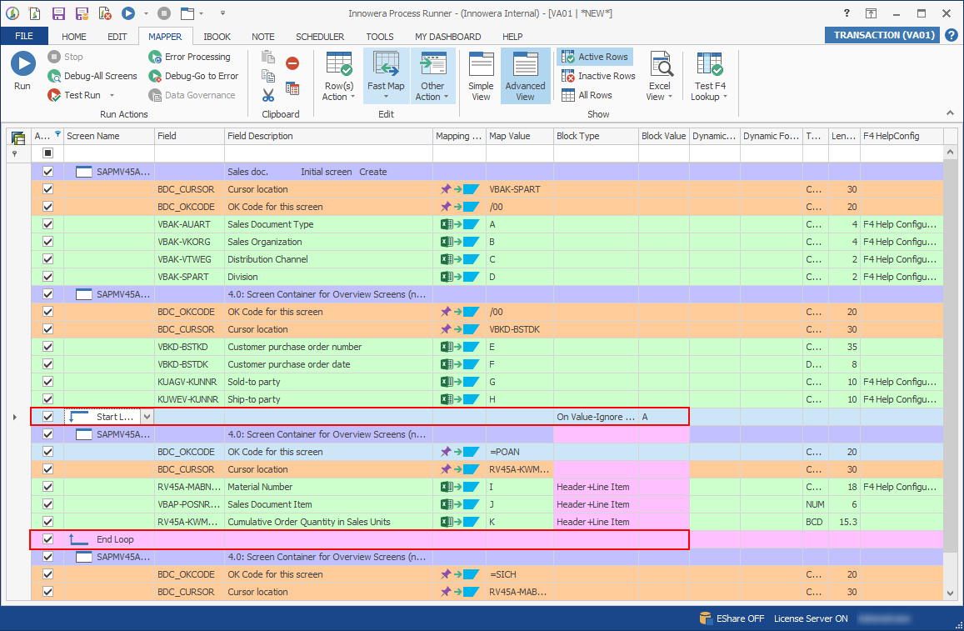Click the Error Processing icon
964x631 pixels.
(156, 57)
